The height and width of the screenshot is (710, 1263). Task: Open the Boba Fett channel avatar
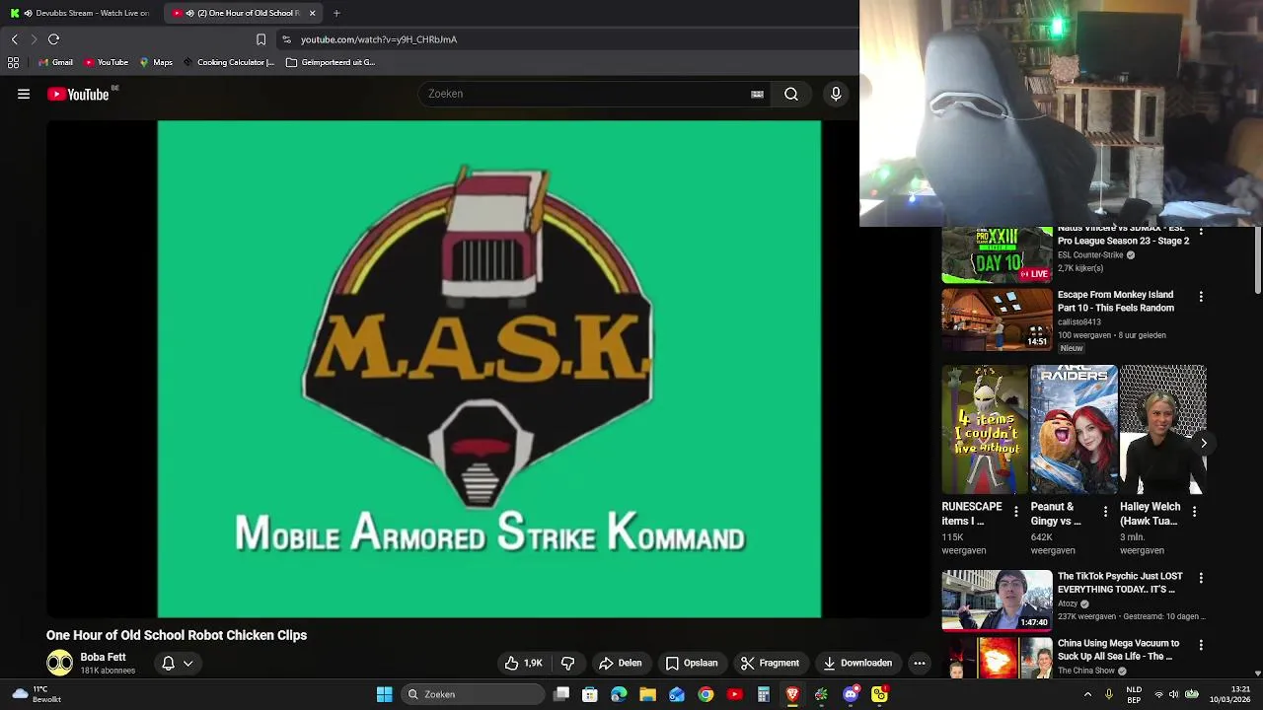pyautogui.click(x=59, y=663)
